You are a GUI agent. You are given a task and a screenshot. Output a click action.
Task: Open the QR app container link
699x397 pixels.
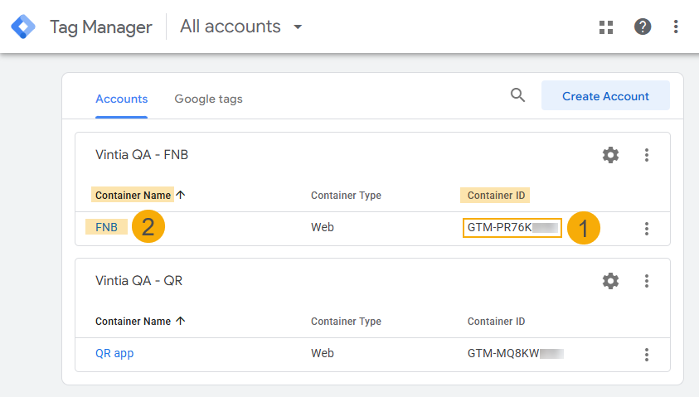click(x=114, y=353)
